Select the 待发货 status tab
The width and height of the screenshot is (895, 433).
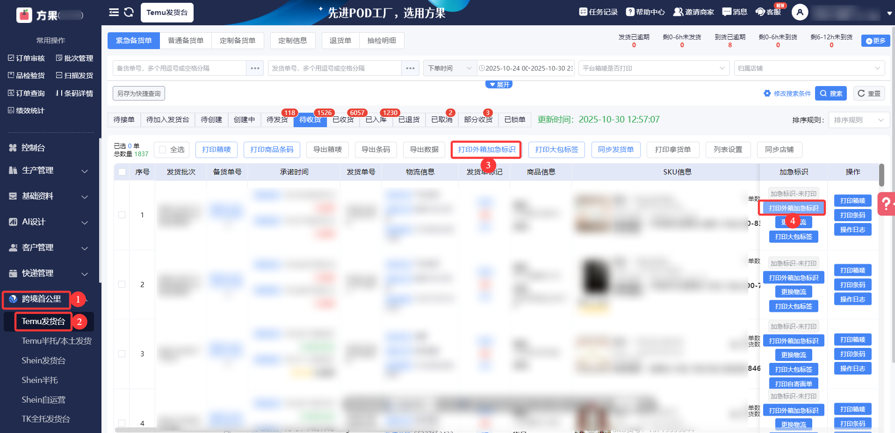click(x=277, y=120)
